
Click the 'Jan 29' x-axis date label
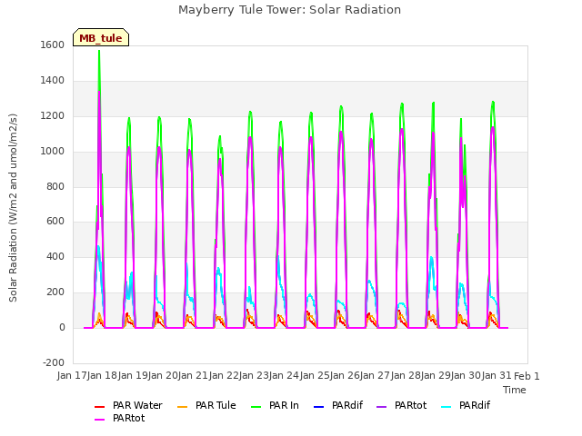tap(436, 375)
